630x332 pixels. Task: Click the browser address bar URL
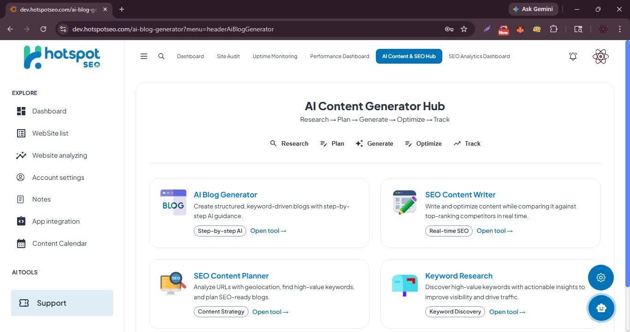(173, 29)
